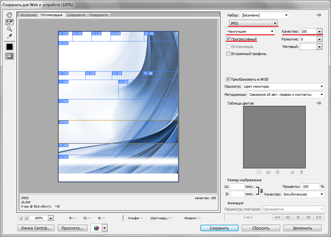331x237 pixels.
Task: Open the browser selection dropdown arrow
Action: 105,228
